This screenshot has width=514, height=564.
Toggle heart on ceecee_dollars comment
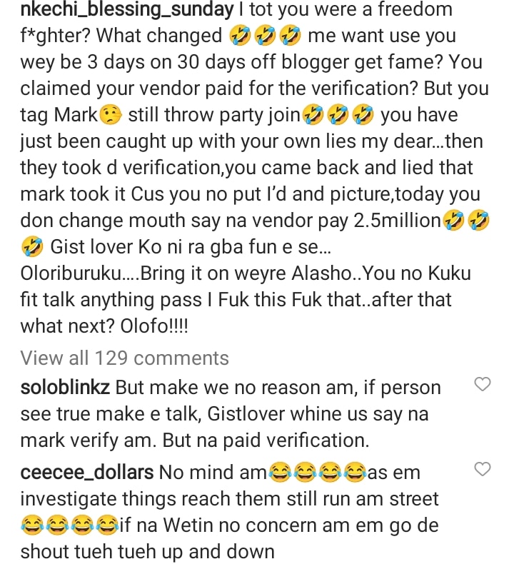[483, 469]
